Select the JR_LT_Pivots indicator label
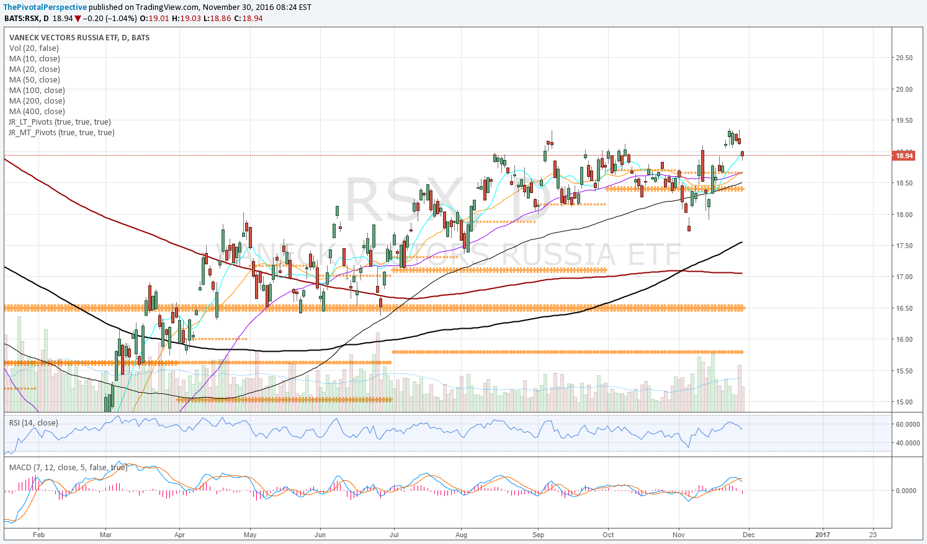Image resolution: width=927 pixels, height=544 pixels. (60, 122)
